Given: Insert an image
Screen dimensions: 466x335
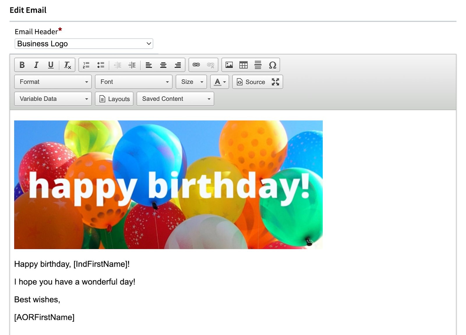Looking at the screenshot, I should pyautogui.click(x=230, y=65).
